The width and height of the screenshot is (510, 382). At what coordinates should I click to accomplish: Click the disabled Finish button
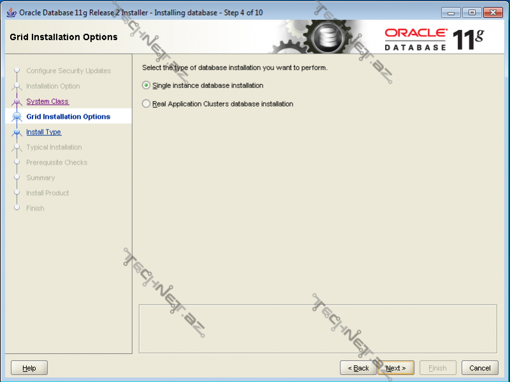tap(438, 368)
